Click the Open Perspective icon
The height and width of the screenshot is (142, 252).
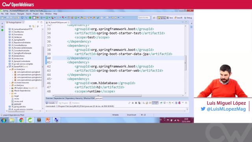pos(154,18)
